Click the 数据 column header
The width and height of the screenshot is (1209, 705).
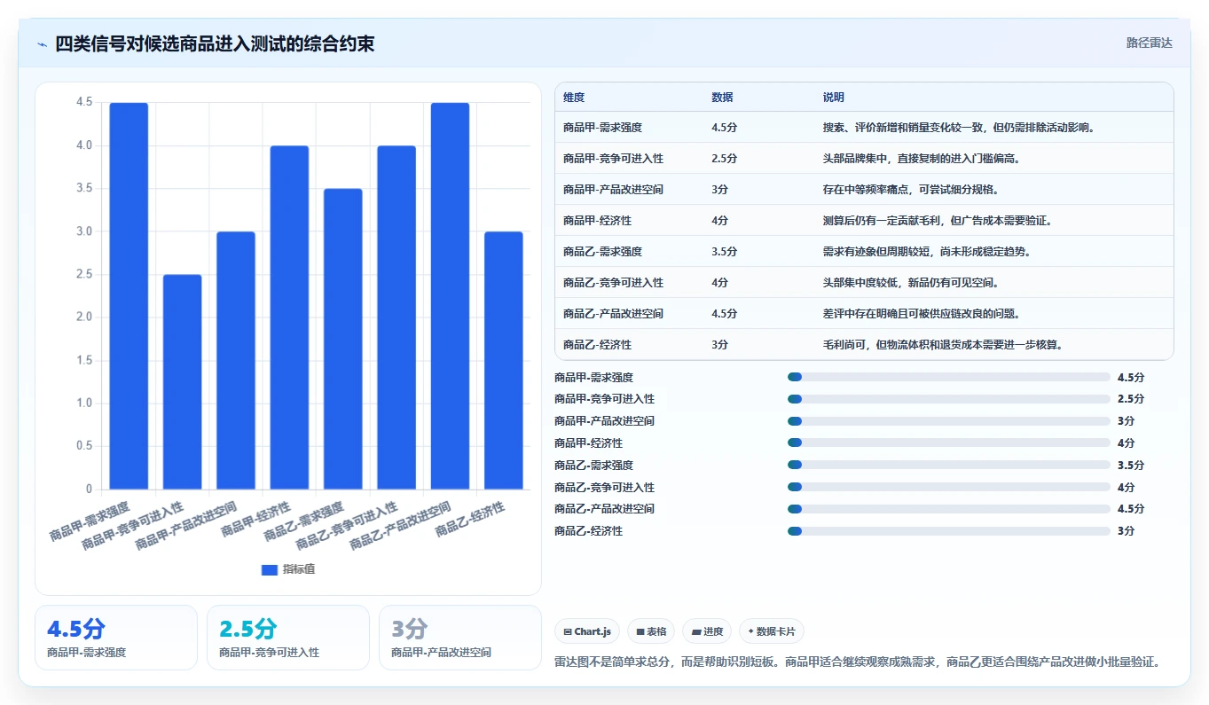coord(722,98)
